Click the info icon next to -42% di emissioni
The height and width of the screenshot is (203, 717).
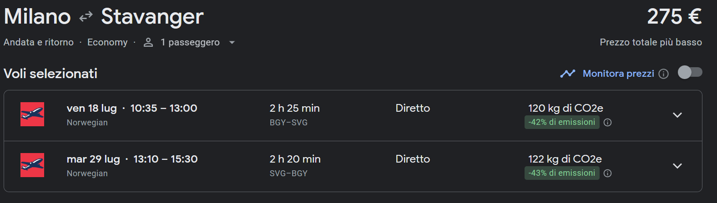click(607, 122)
